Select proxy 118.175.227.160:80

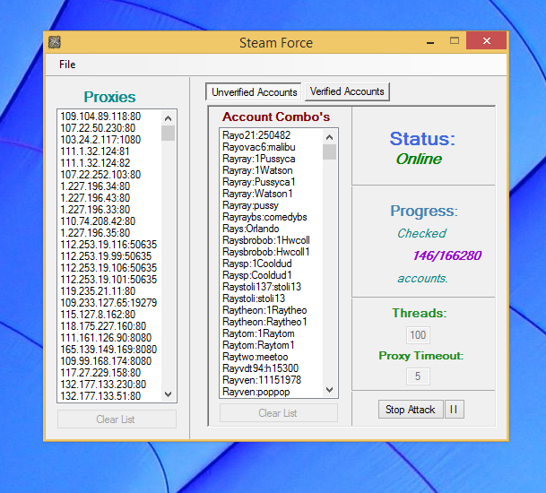(x=103, y=326)
